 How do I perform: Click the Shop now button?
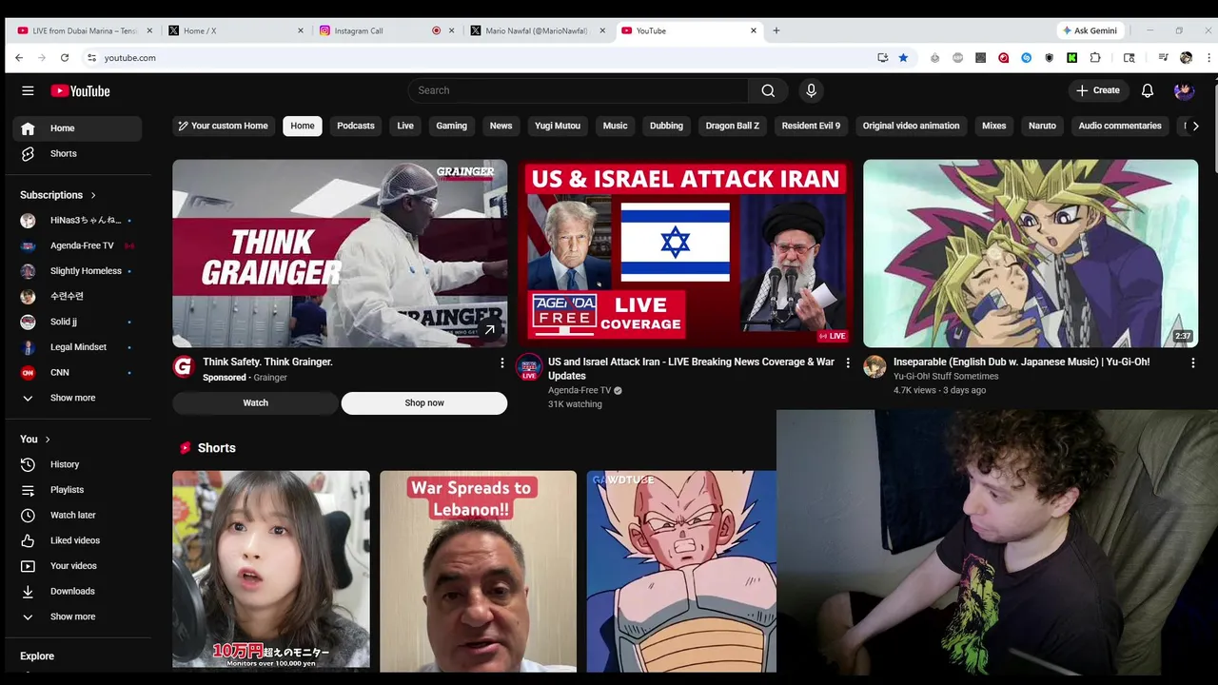point(424,403)
